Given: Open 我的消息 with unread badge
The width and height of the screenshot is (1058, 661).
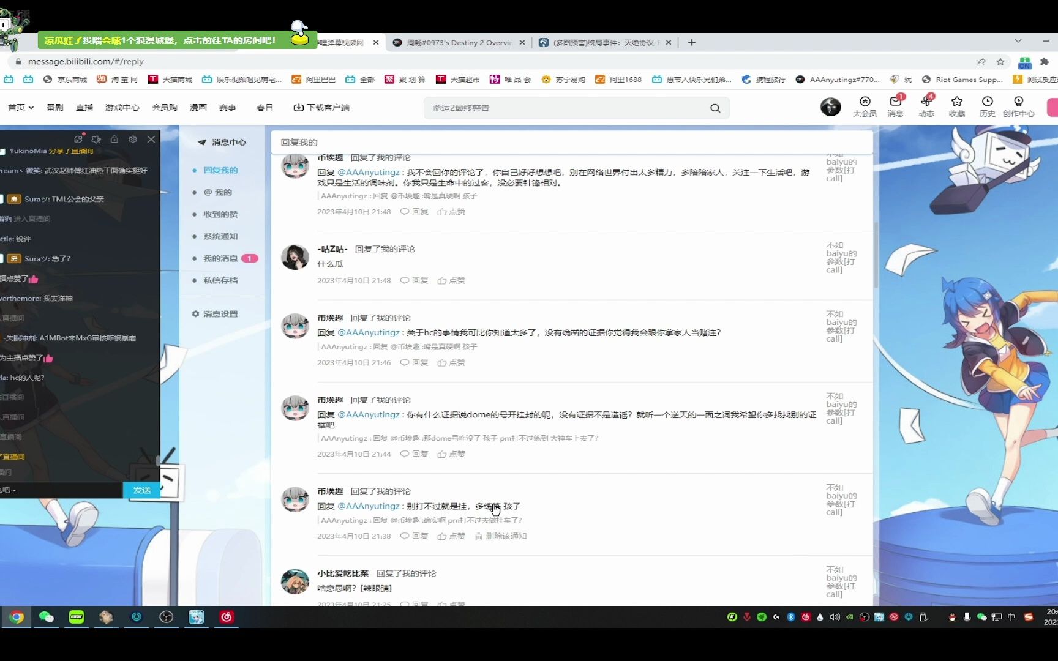Looking at the screenshot, I should 225,258.
